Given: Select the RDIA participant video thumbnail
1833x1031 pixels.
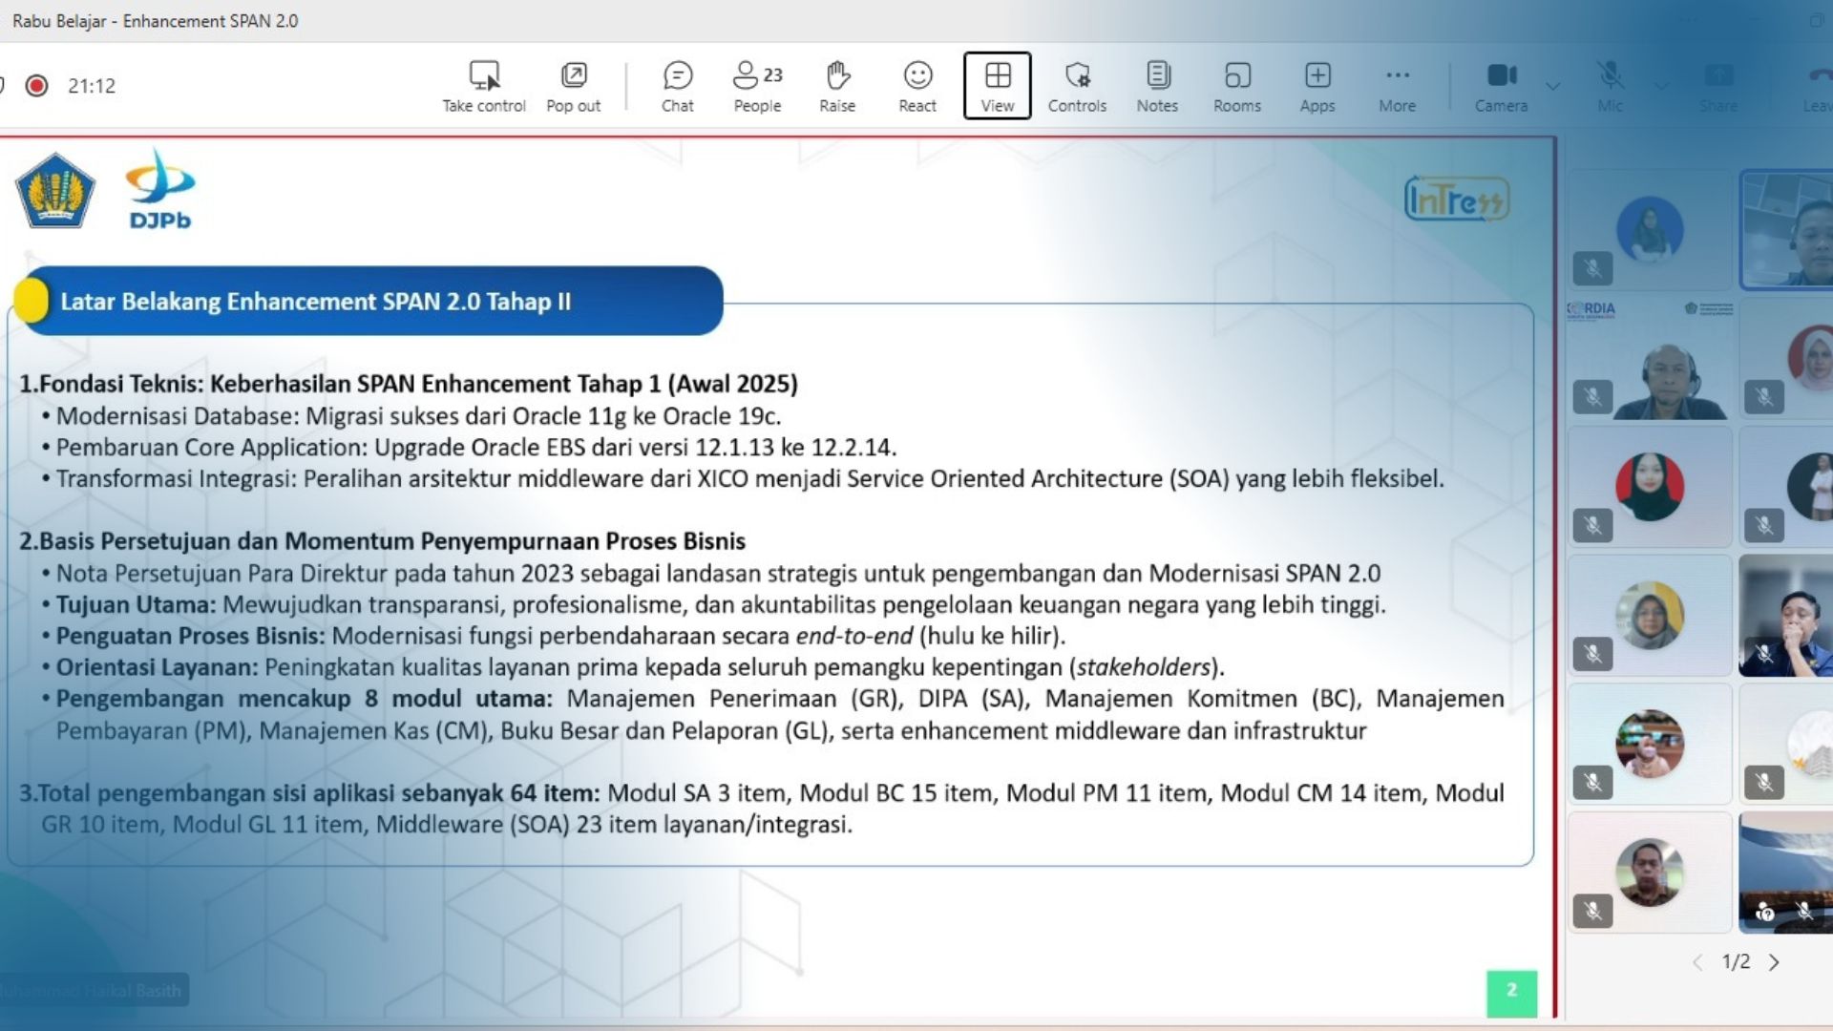Looking at the screenshot, I should (x=1650, y=360).
